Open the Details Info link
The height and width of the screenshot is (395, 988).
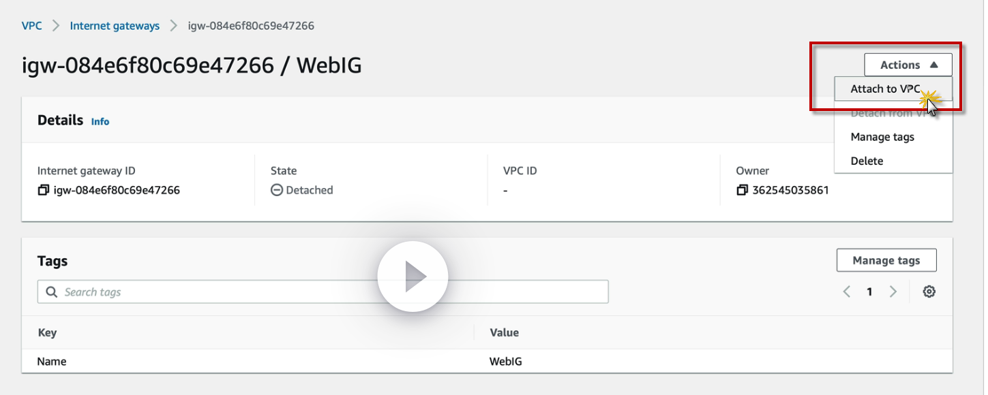(x=100, y=121)
